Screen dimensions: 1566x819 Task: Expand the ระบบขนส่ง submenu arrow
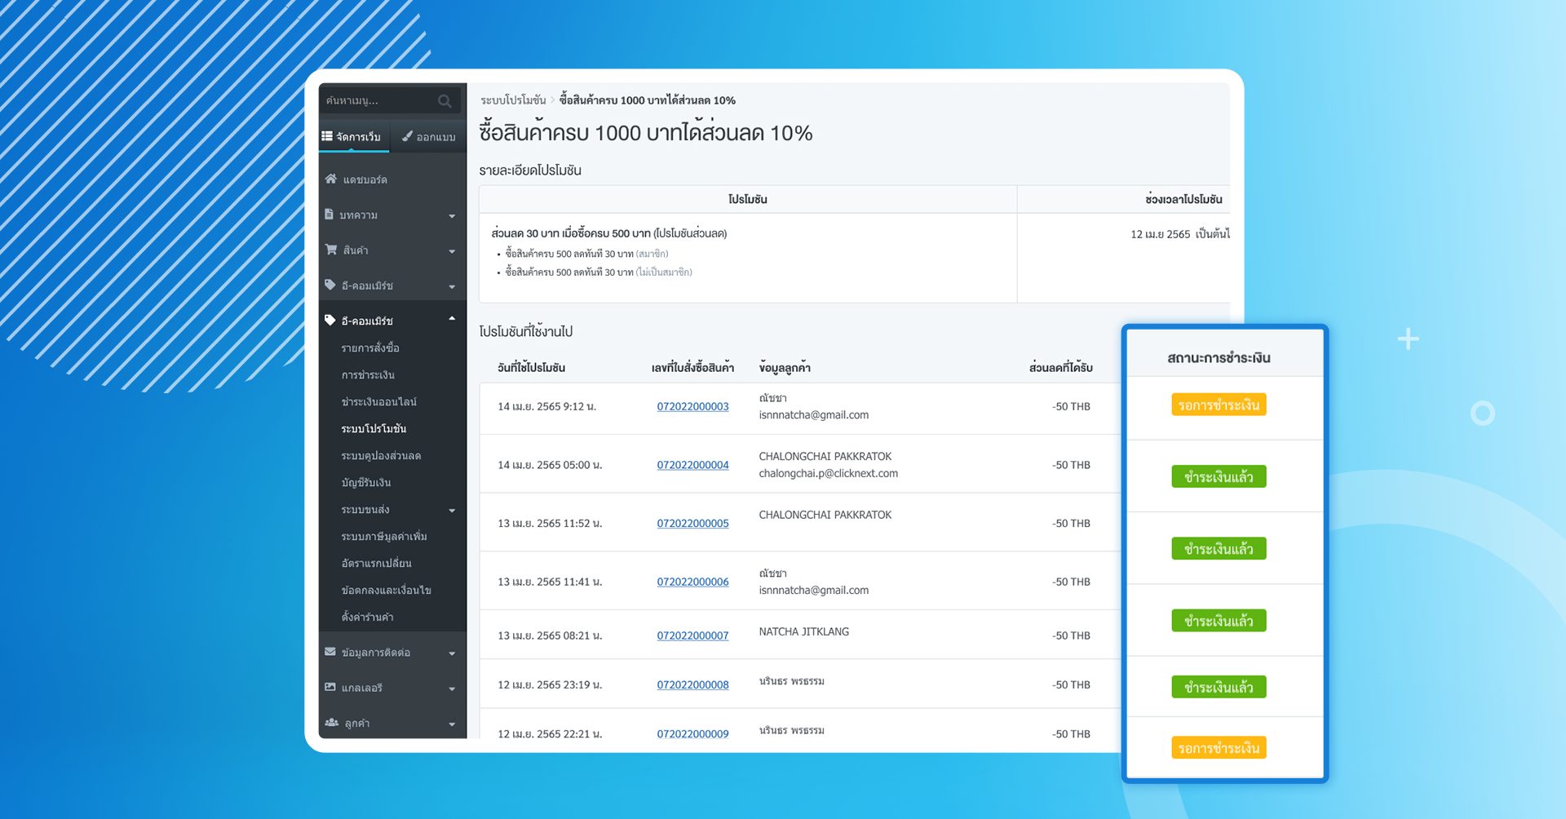(452, 511)
